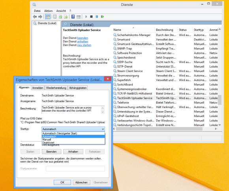Screen dimensions: 229x191
Task: Select Verbesserter Windows-Audi... service
Action: click(165, 121)
